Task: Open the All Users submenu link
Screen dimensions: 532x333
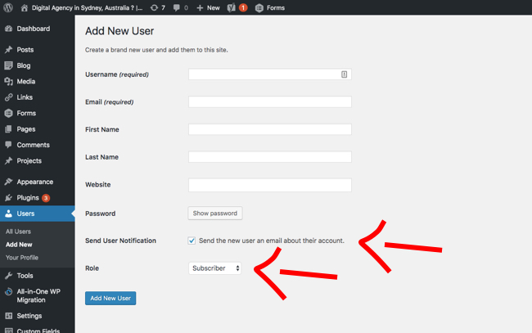Action: [x=18, y=232]
